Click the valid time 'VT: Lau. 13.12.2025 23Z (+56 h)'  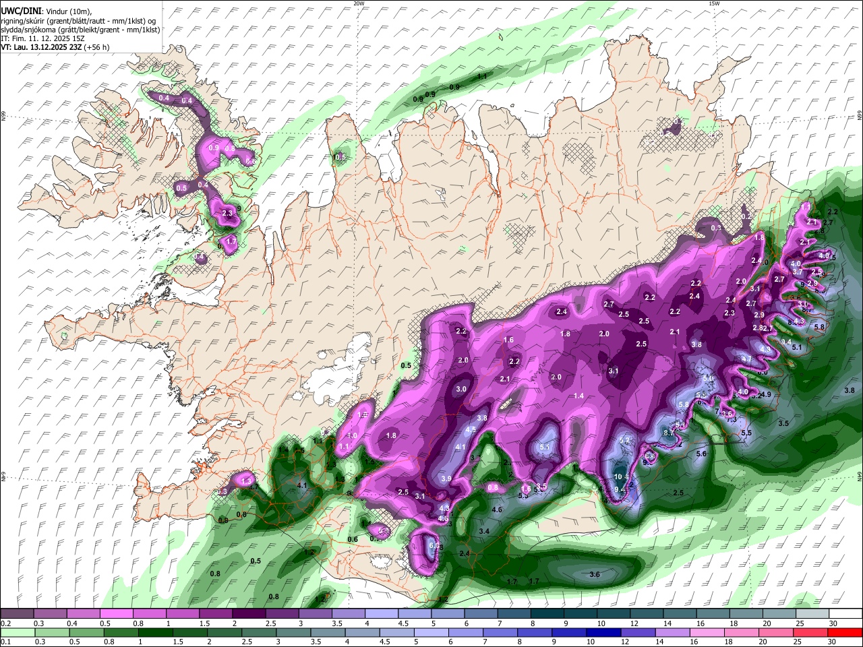pos(55,47)
